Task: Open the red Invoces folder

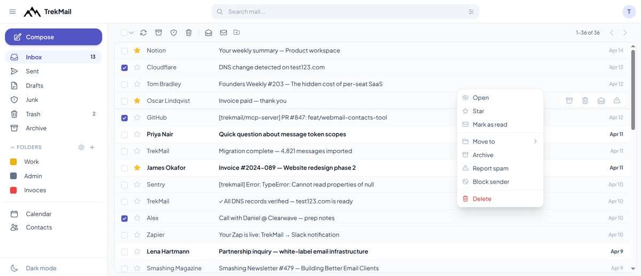Action: click(x=53, y=190)
